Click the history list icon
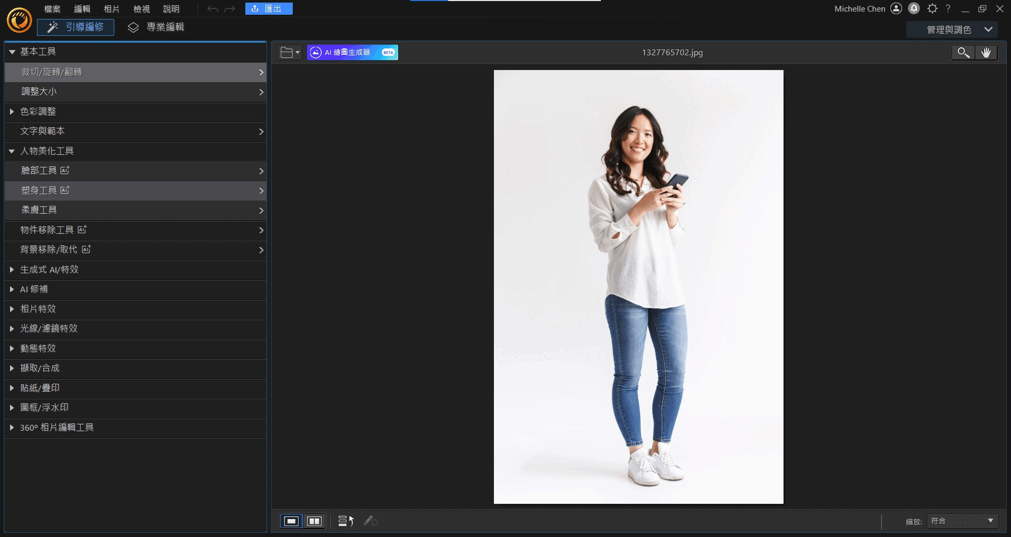The image size is (1011, 537). (x=345, y=521)
